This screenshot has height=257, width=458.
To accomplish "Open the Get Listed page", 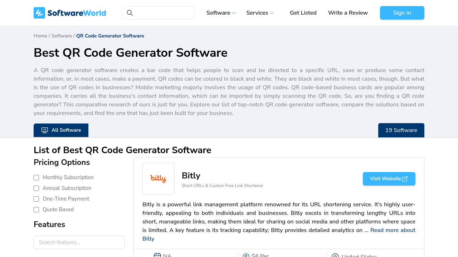I will tap(303, 13).
